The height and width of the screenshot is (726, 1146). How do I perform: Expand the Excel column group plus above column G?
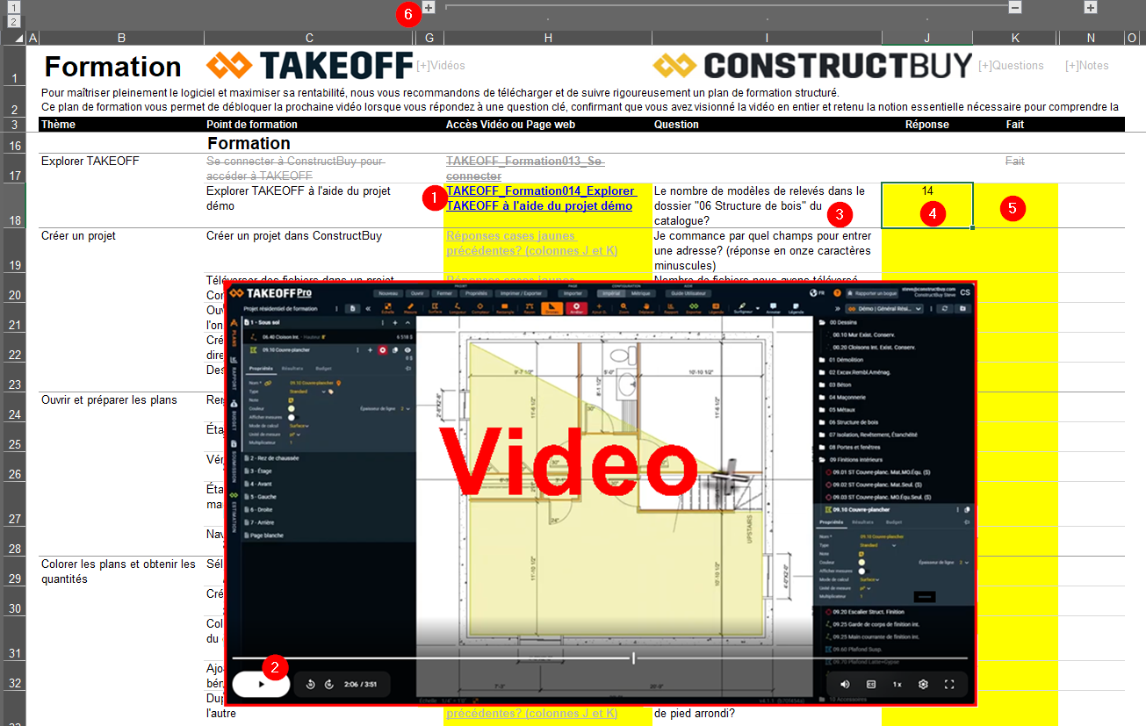tap(429, 7)
